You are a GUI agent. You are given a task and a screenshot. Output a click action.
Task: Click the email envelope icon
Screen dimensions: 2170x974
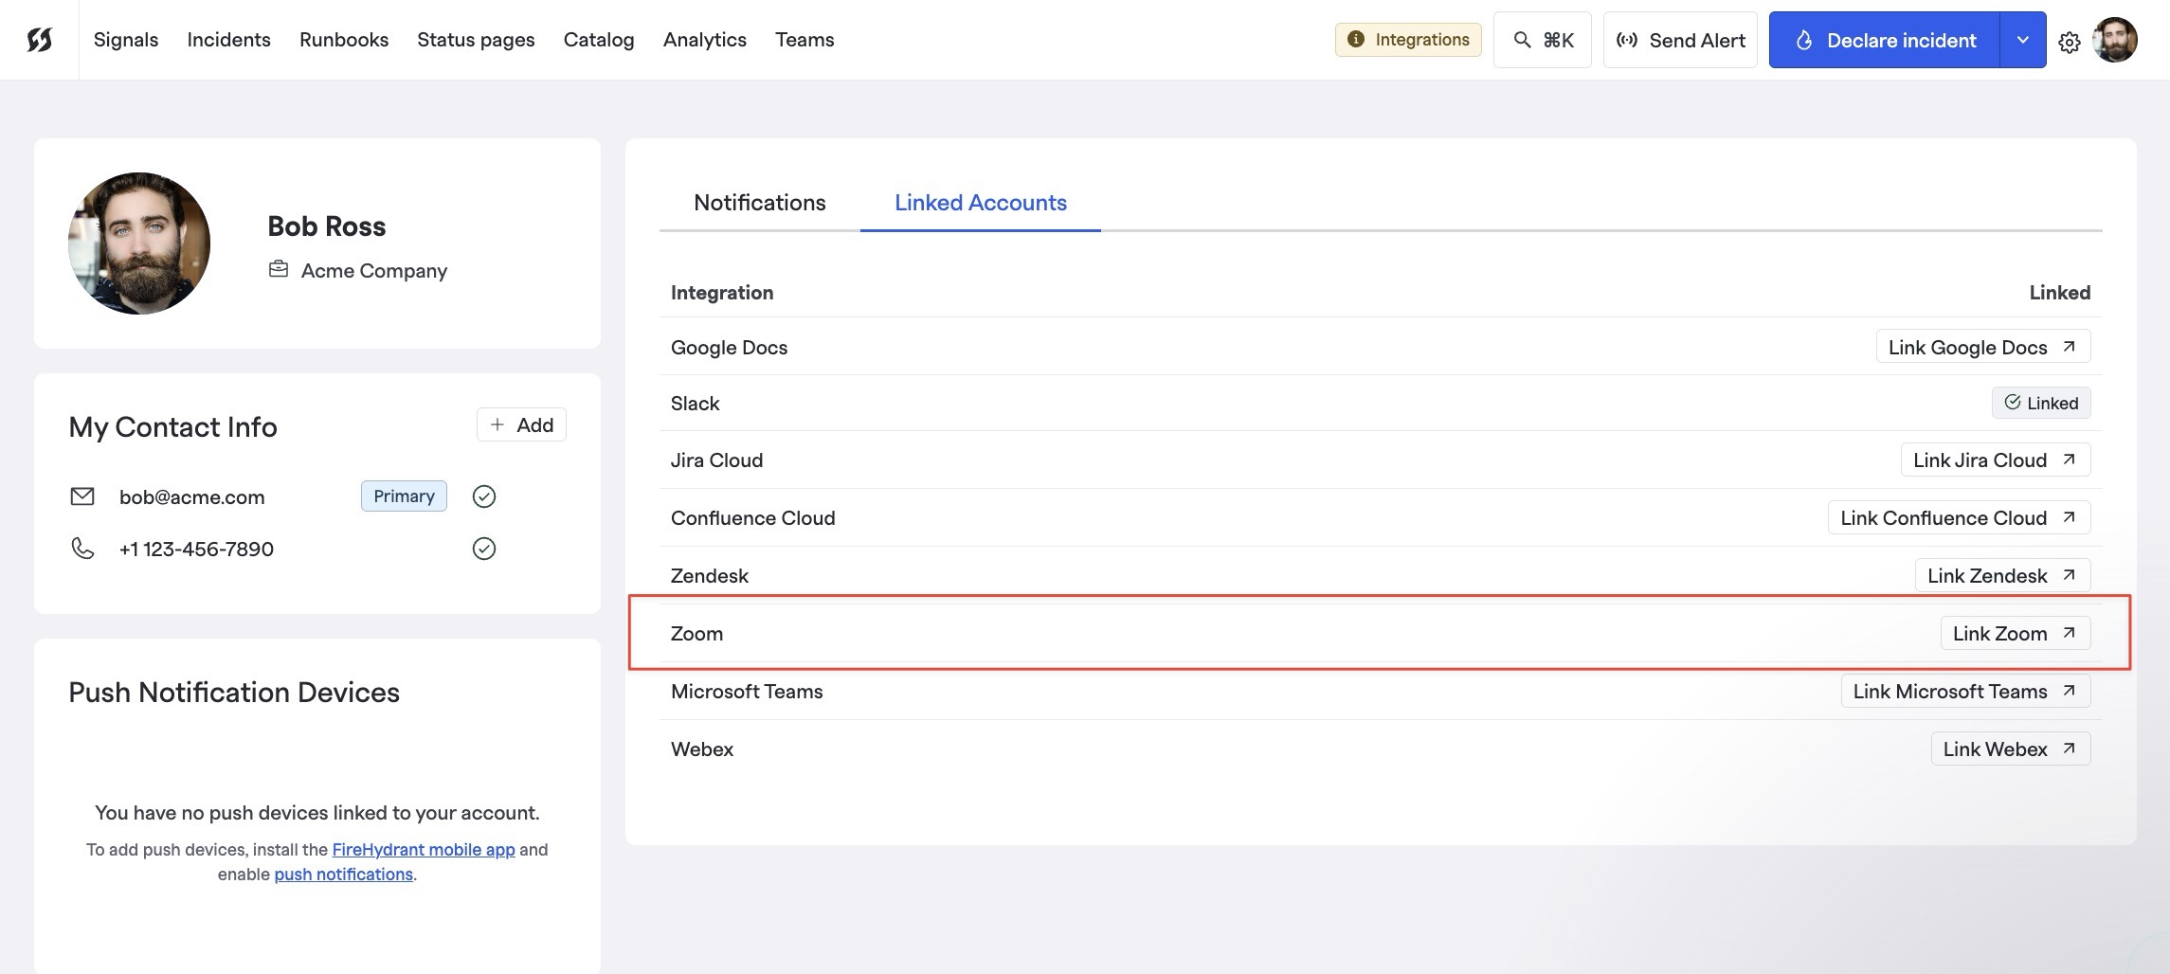click(82, 496)
